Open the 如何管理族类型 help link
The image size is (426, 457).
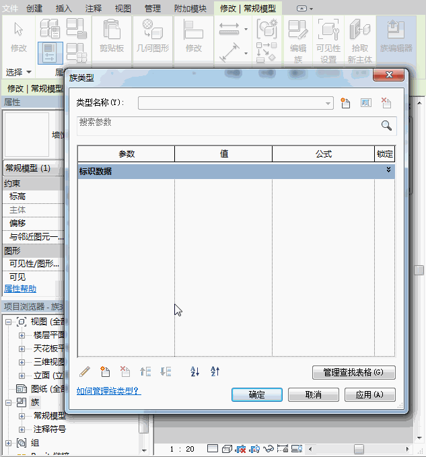[108, 390]
